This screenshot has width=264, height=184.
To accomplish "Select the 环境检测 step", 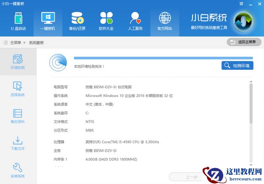I will (x=18, y=62).
